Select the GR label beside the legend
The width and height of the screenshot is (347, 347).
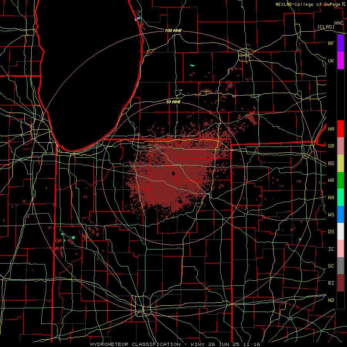click(331, 146)
